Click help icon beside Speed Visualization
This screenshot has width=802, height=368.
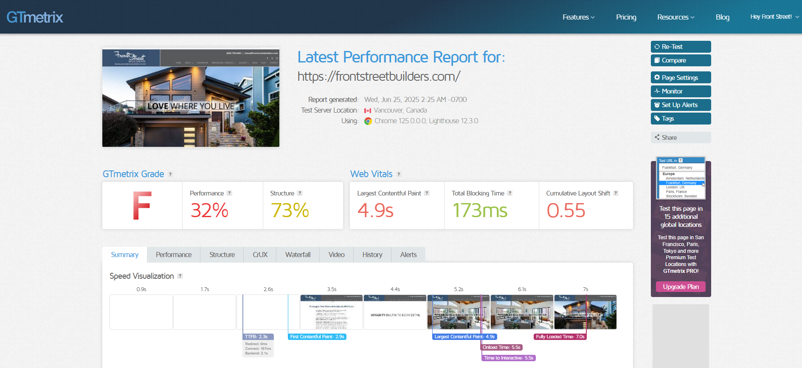[x=180, y=276]
